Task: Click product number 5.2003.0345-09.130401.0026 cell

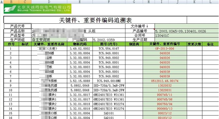Action: 187,31
